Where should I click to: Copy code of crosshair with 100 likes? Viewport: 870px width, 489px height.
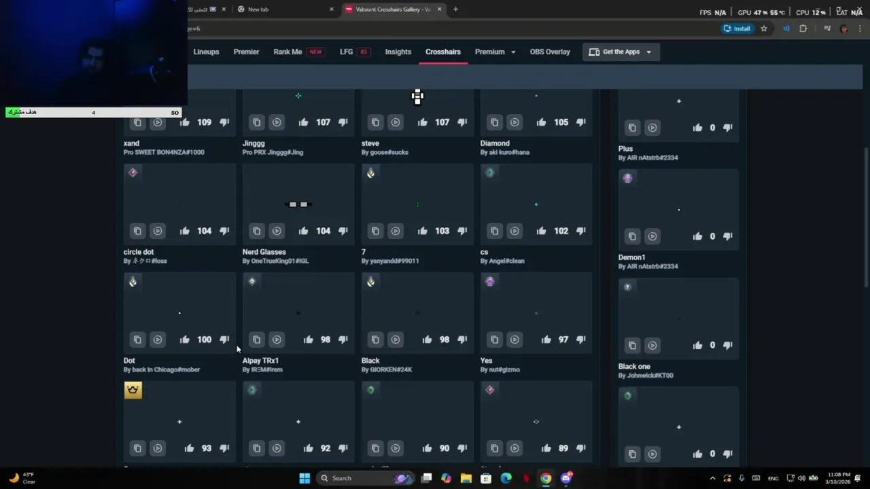click(137, 340)
